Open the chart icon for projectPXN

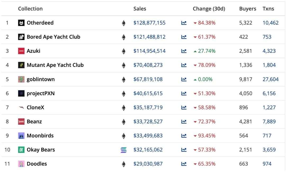(184, 93)
